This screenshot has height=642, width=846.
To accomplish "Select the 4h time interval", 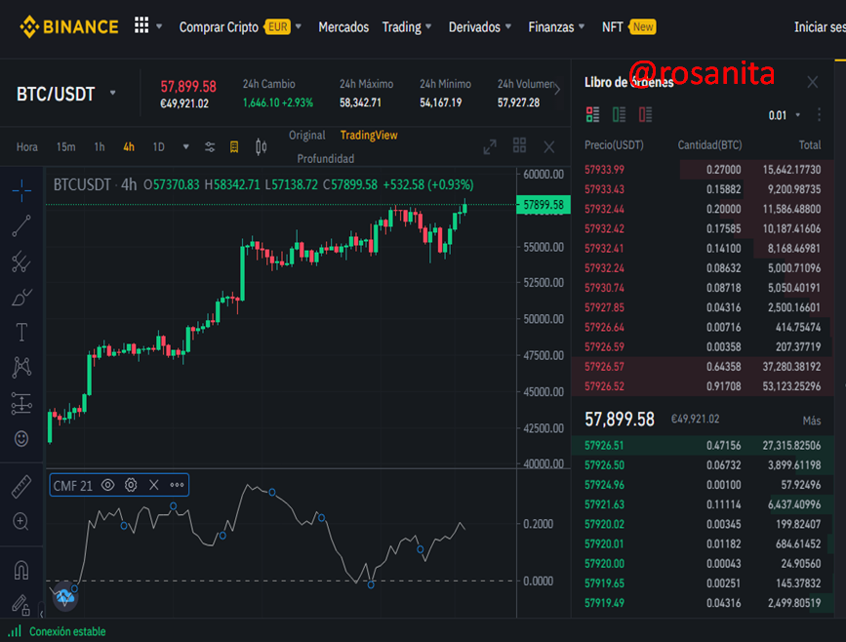I will point(129,146).
